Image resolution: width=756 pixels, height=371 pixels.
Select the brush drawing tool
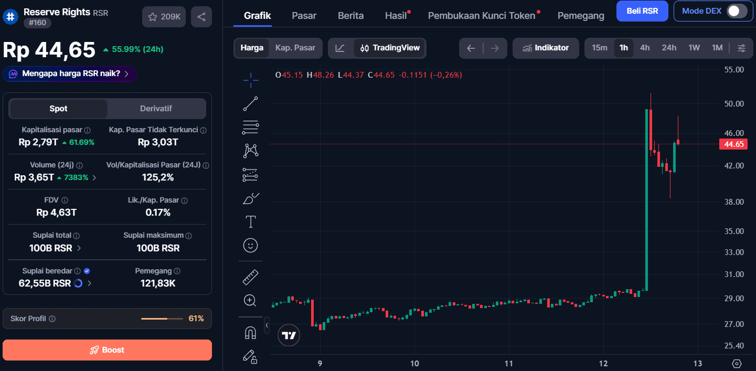point(251,198)
